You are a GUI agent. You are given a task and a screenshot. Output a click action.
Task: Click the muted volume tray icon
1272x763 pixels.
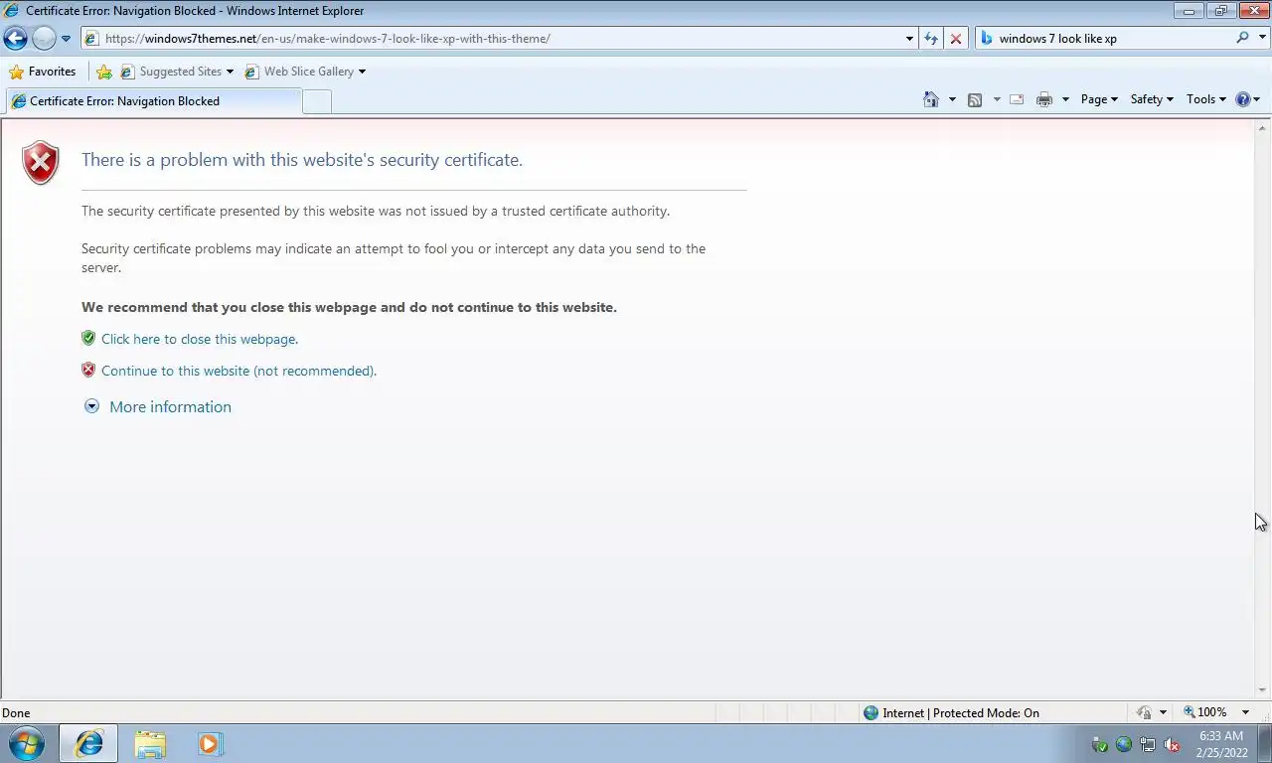[x=1173, y=744]
